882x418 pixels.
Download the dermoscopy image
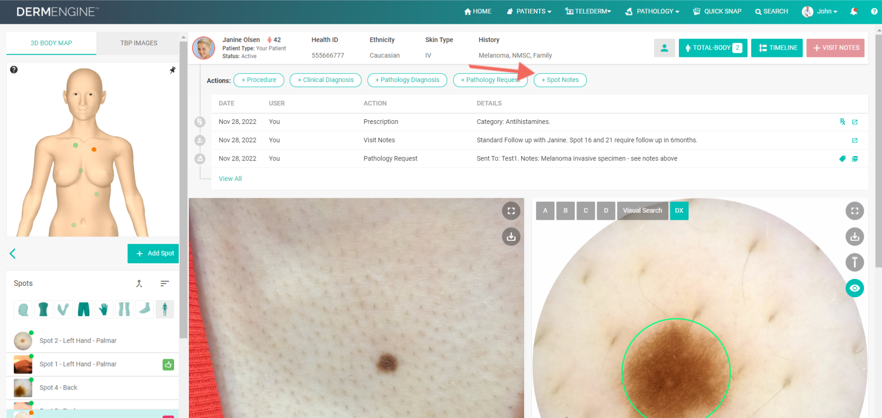(854, 237)
